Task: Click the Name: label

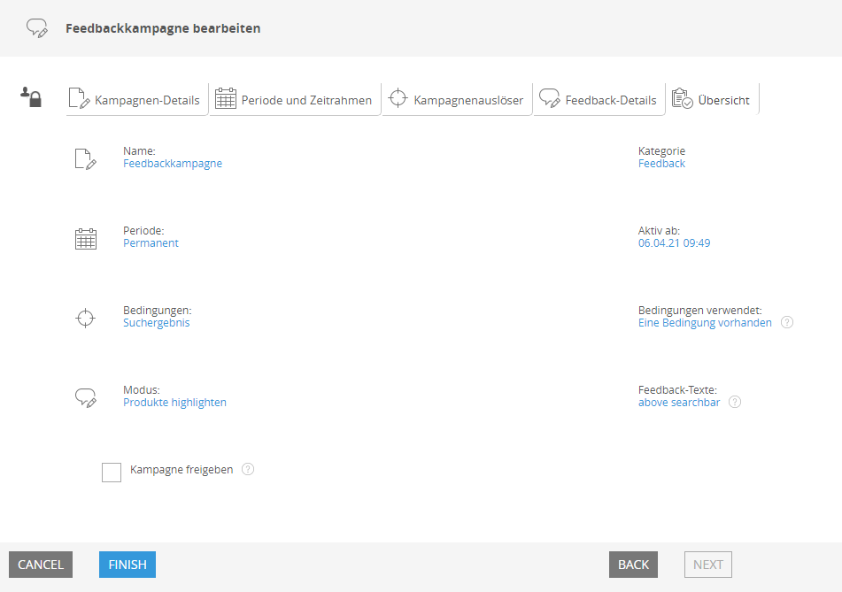Action: pyautogui.click(x=139, y=150)
